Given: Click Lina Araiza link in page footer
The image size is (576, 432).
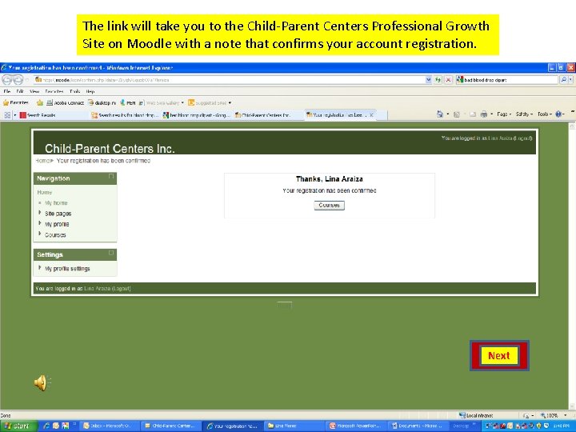Looking at the screenshot, I should click(97, 288).
